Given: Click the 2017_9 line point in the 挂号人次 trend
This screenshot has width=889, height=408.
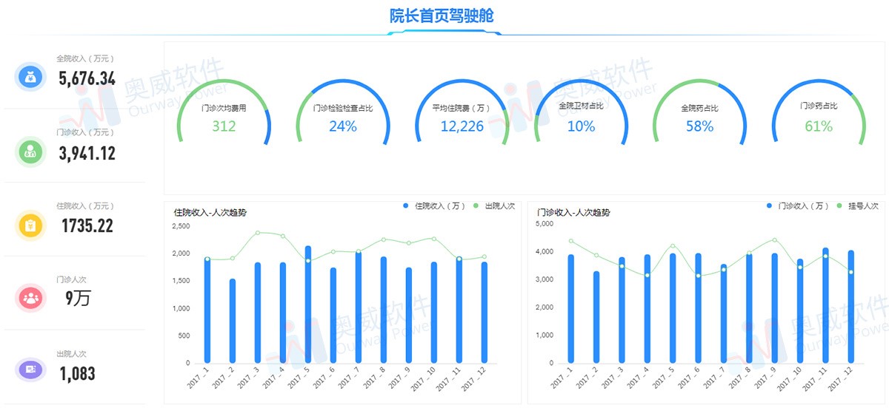Looking at the screenshot, I should click(775, 239).
